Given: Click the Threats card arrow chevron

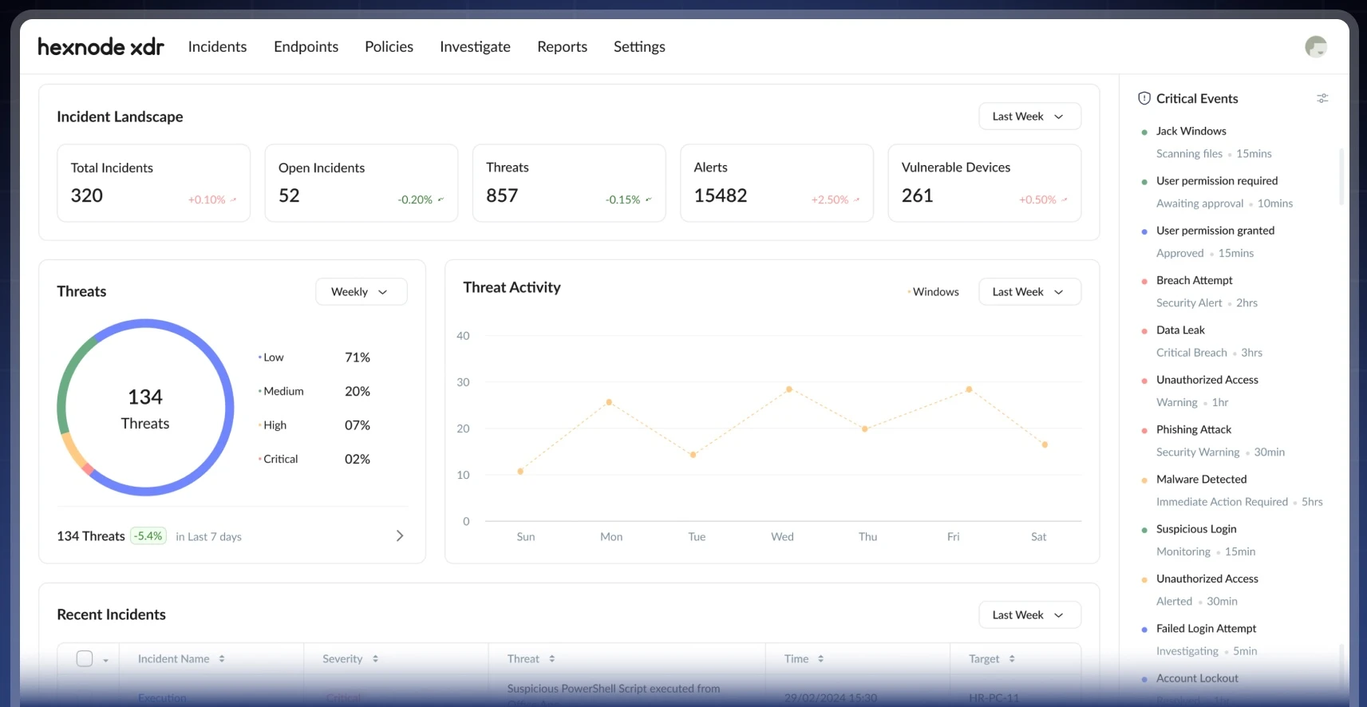Looking at the screenshot, I should [400, 536].
